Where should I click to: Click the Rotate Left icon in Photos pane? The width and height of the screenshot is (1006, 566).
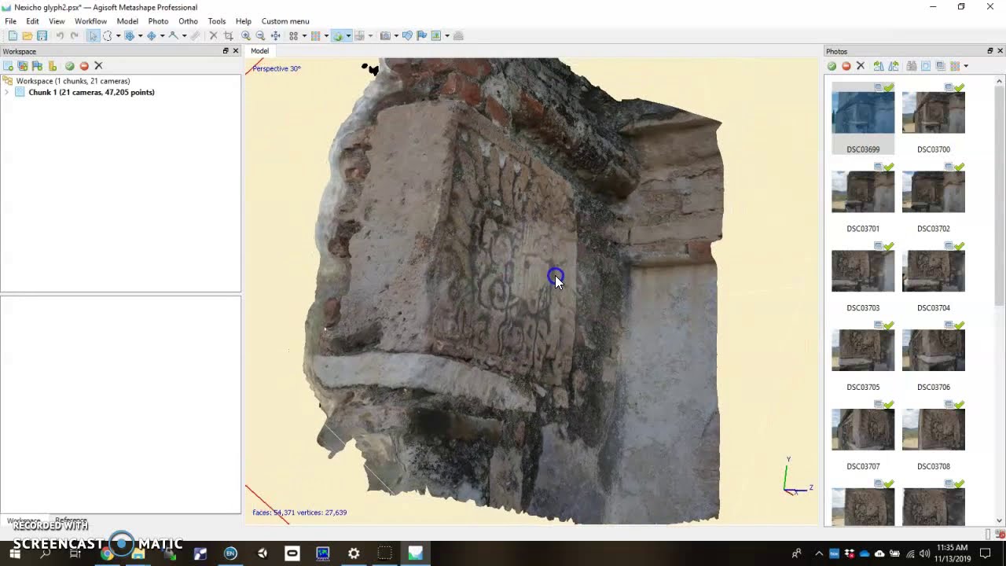[x=879, y=66]
